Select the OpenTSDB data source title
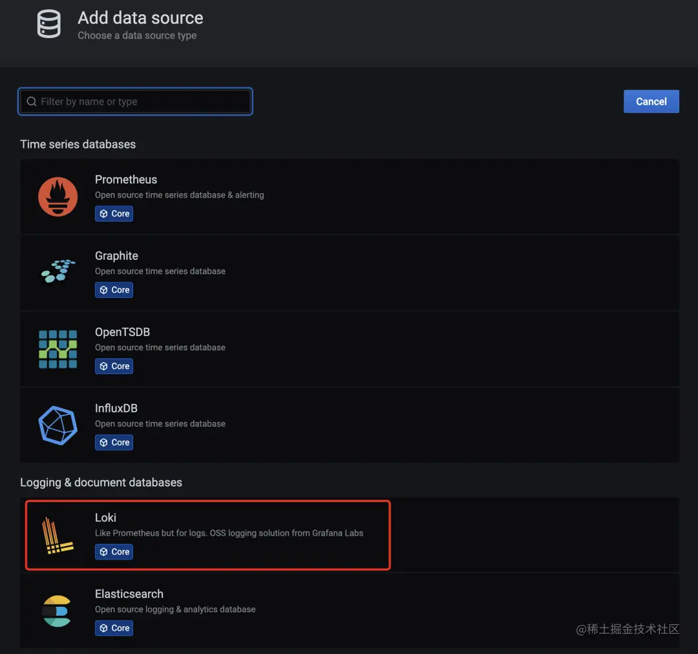The height and width of the screenshot is (654, 698). 122,332
